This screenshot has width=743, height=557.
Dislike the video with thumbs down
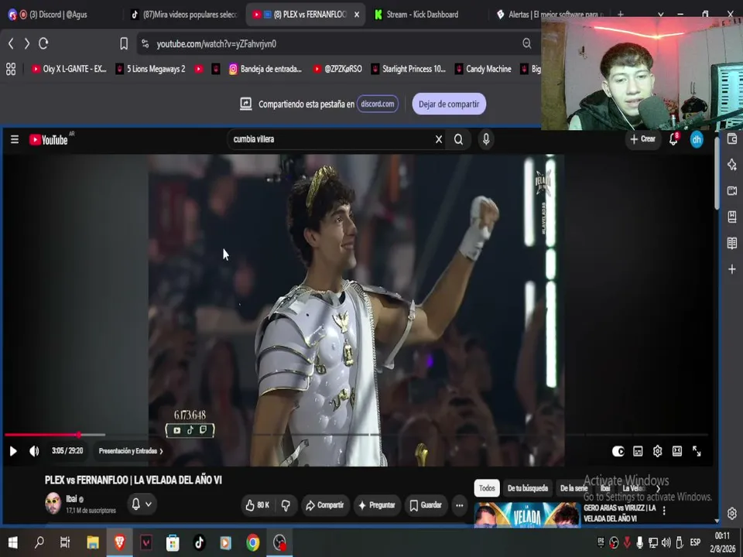click(286, 505)
